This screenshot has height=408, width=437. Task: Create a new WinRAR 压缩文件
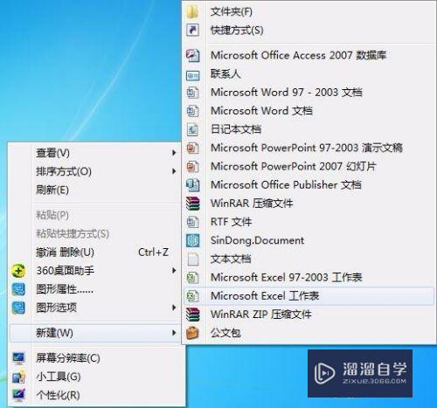pyautogui.click(x=309, y=204)
